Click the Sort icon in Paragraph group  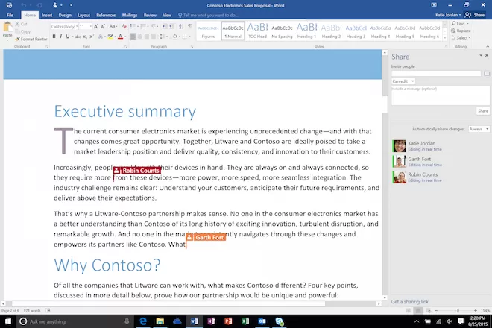point(181,27)
